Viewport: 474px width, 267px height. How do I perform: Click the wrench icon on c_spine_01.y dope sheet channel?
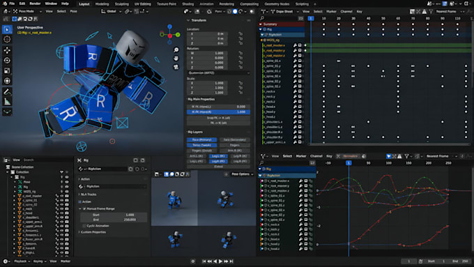(295, 66)
